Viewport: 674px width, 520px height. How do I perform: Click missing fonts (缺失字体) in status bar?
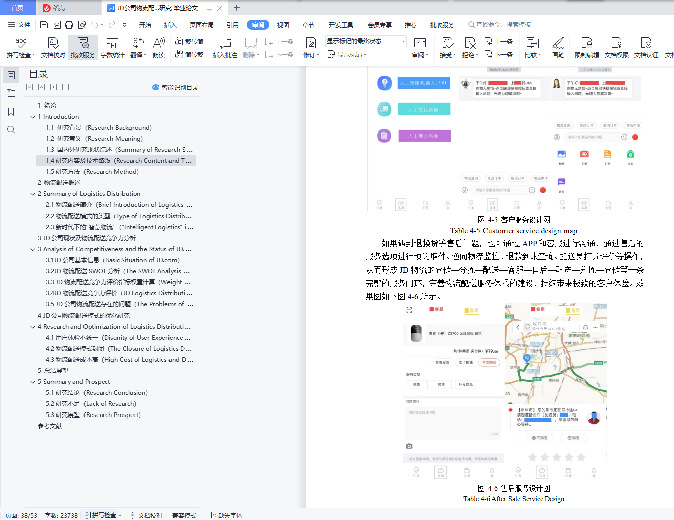(225, 515)
